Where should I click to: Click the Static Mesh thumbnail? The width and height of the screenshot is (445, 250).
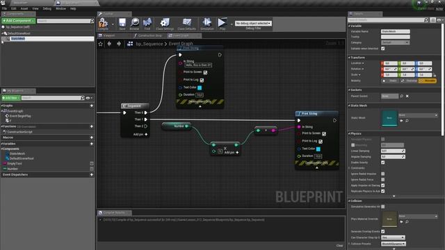coord(389,117)
